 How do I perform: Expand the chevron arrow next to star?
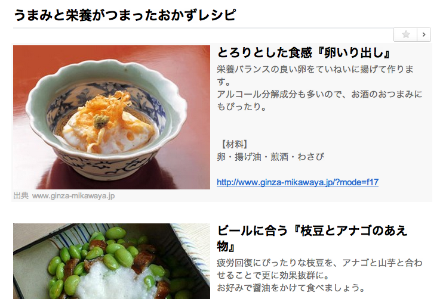pos(424,35)
